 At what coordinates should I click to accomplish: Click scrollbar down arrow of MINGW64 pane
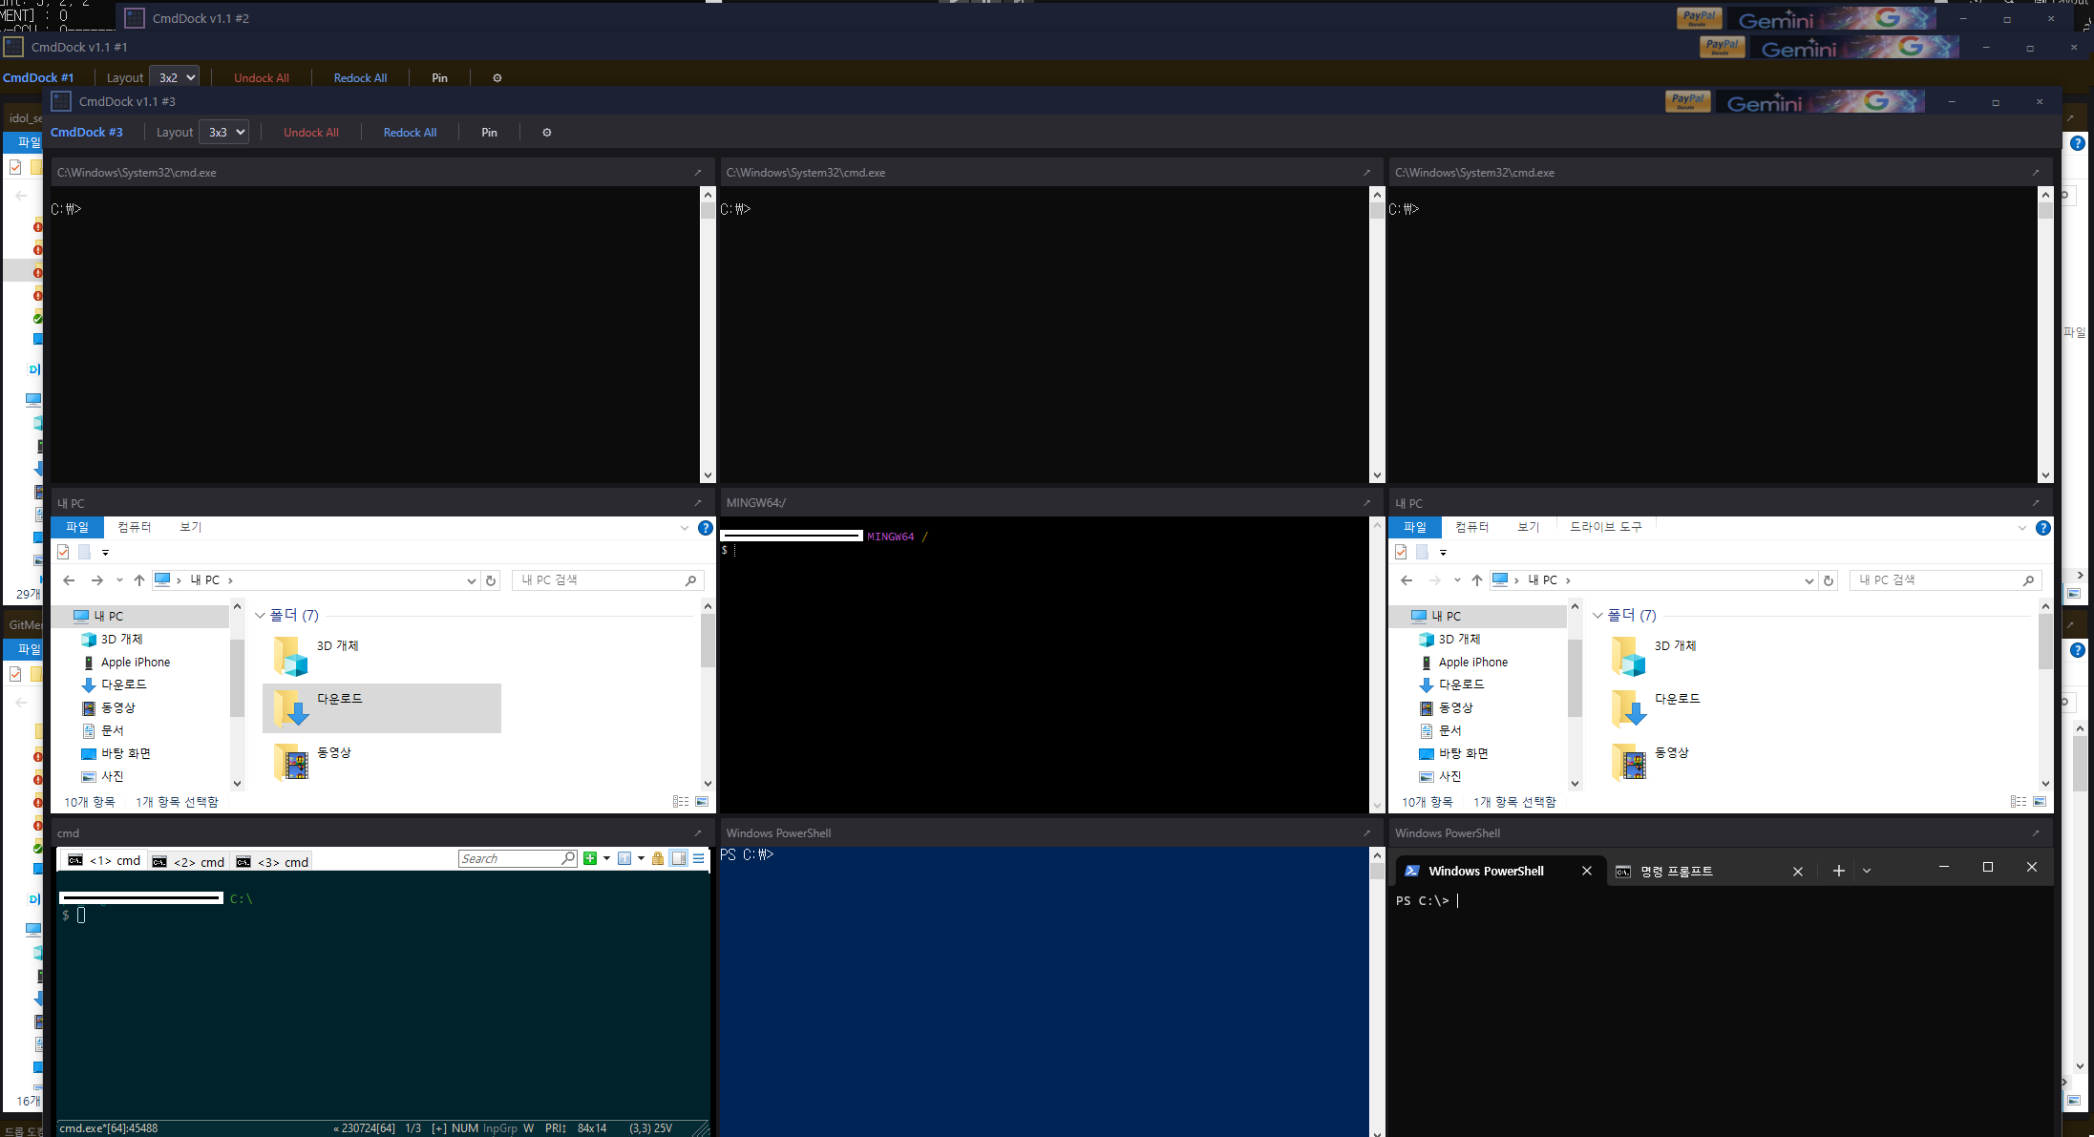[x=1377, y=806]
